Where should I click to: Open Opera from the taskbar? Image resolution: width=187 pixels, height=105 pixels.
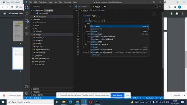[x=91, y=102]
